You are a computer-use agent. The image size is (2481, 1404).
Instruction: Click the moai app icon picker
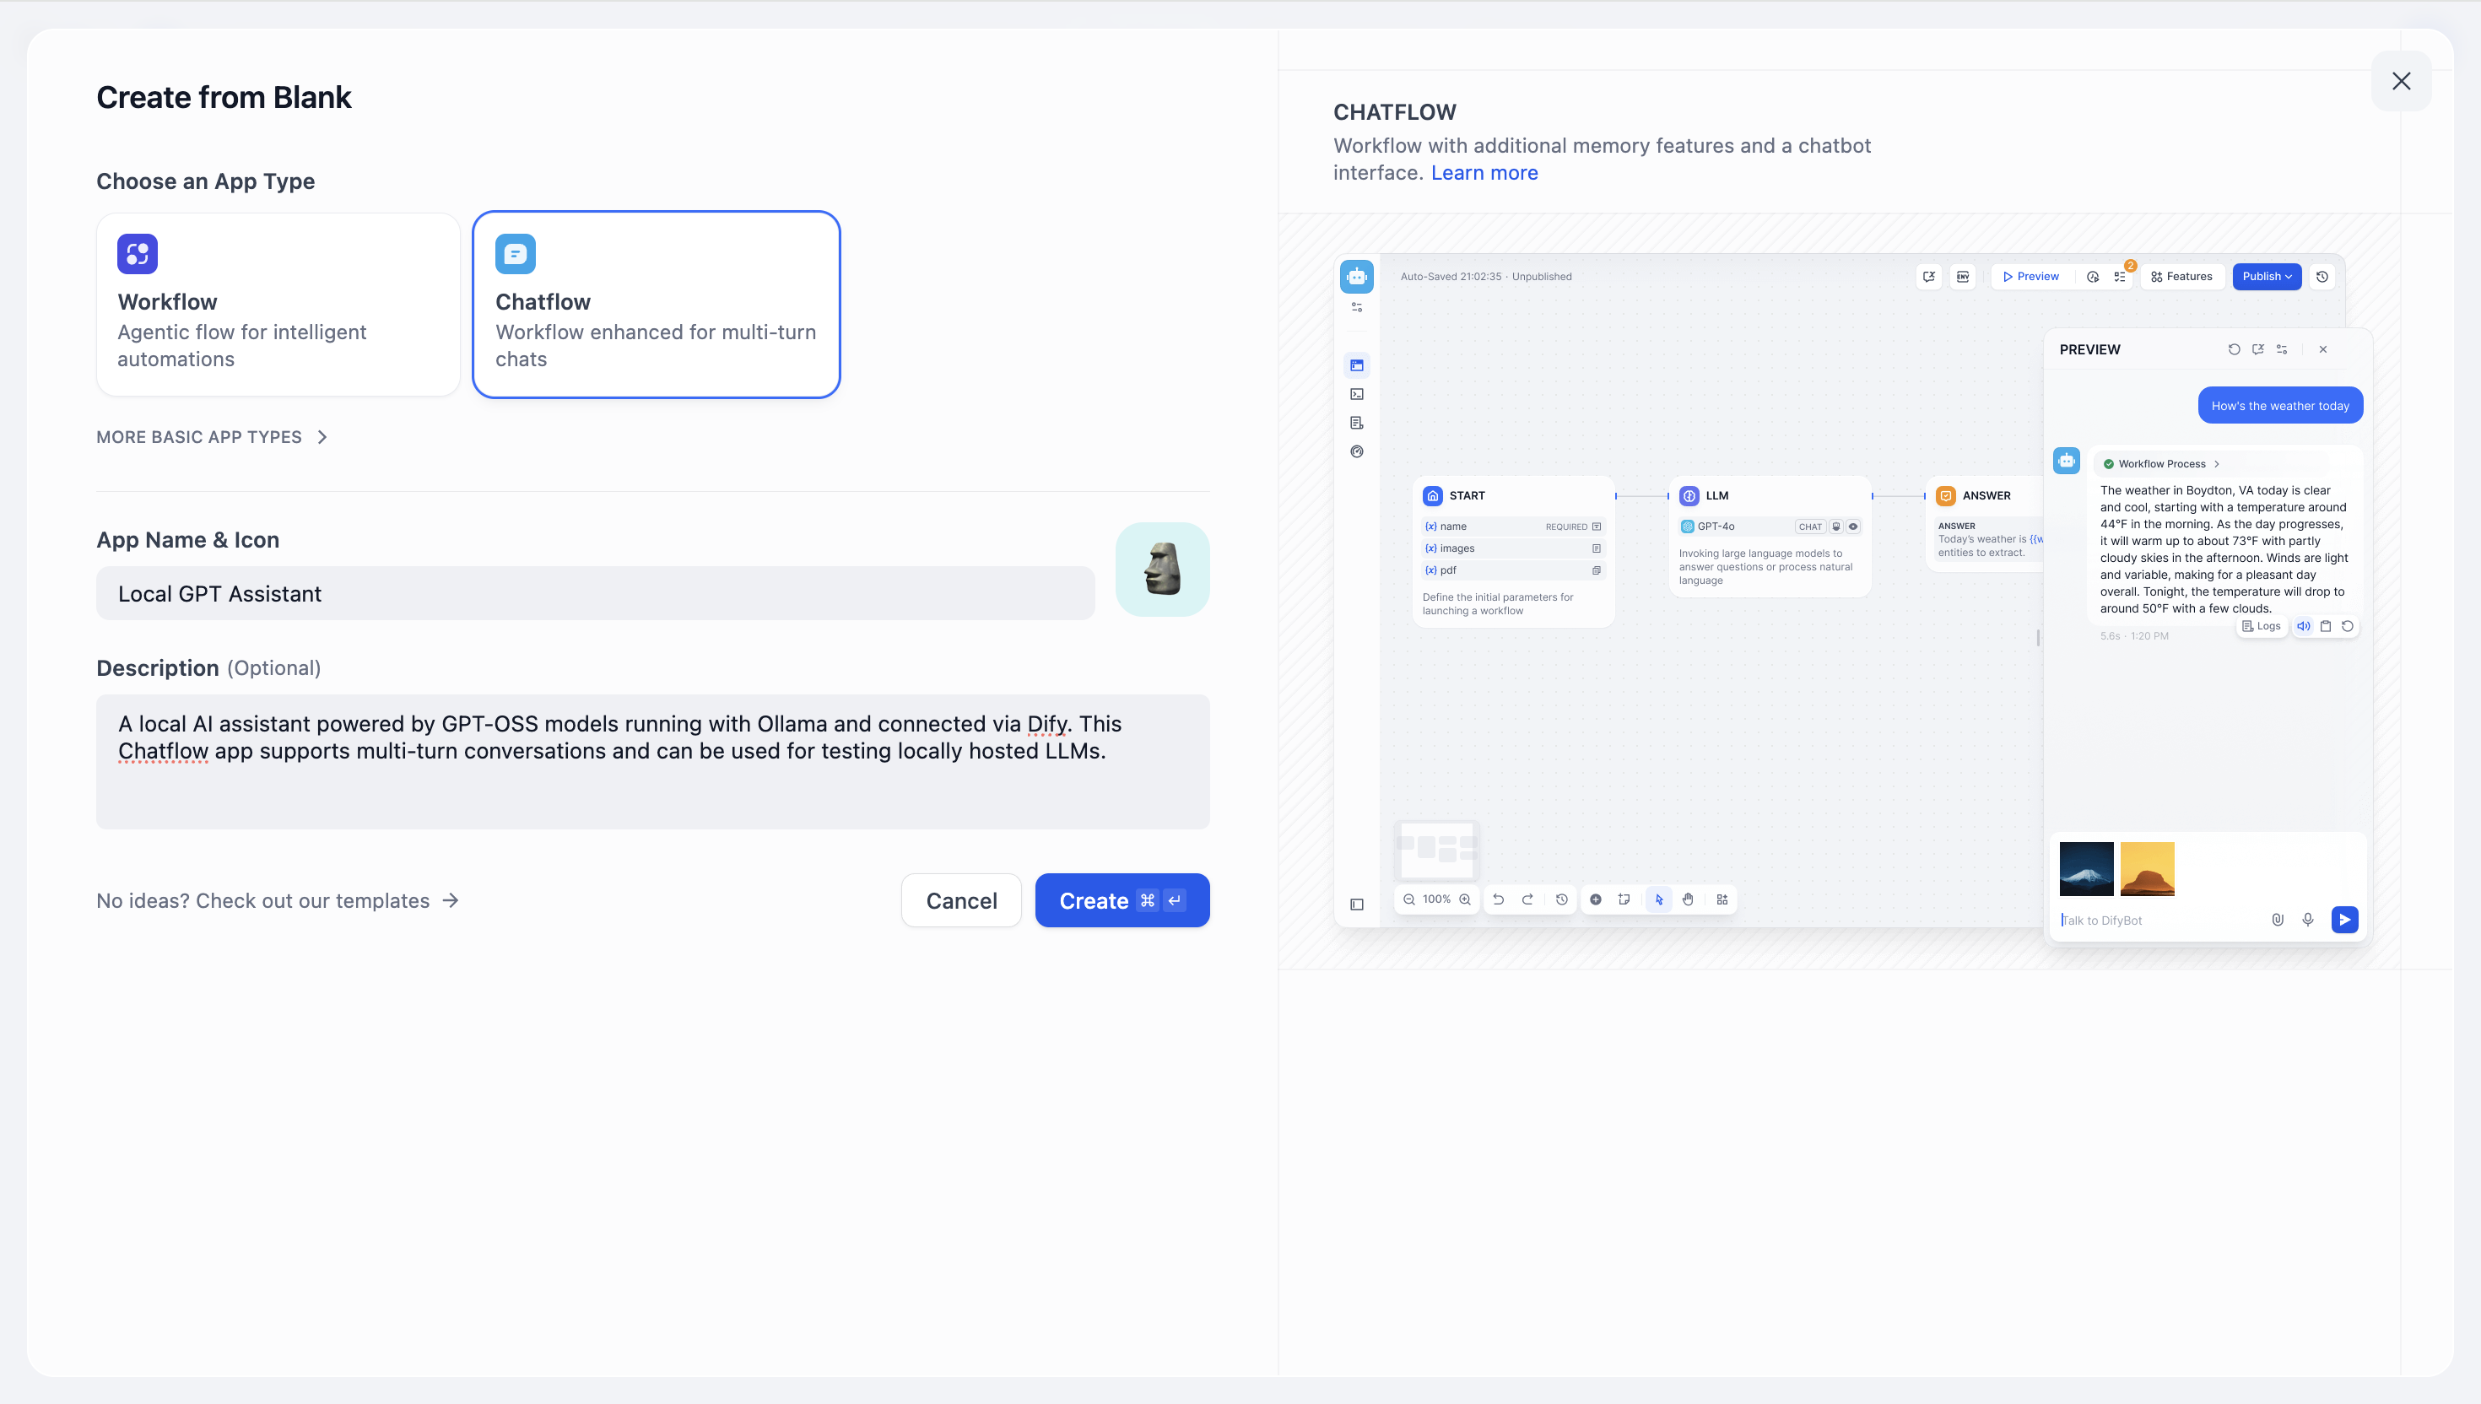(x=1162, y=569)
